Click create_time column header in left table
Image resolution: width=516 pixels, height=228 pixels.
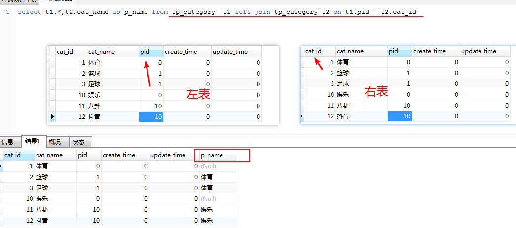(x=186, y=52)
